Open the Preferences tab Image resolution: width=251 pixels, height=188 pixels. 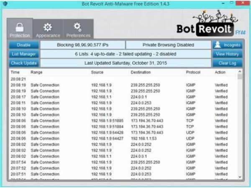79,29
